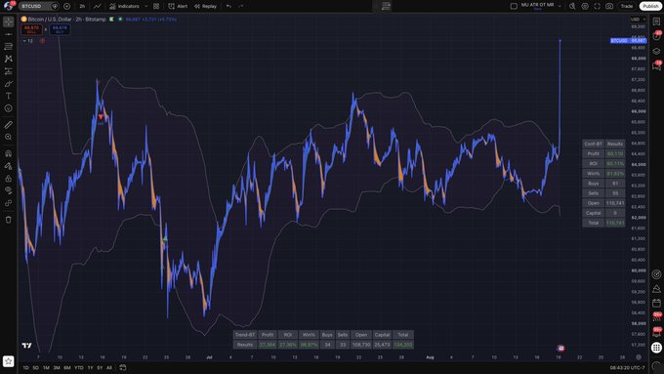The image size is (664, 374).
Task: Click the Trade button
Action: click(627, 6)
